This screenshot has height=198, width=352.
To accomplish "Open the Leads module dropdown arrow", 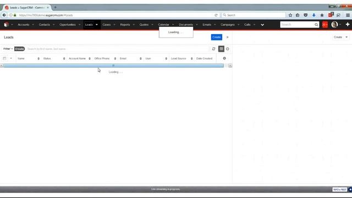I will 97,25.
